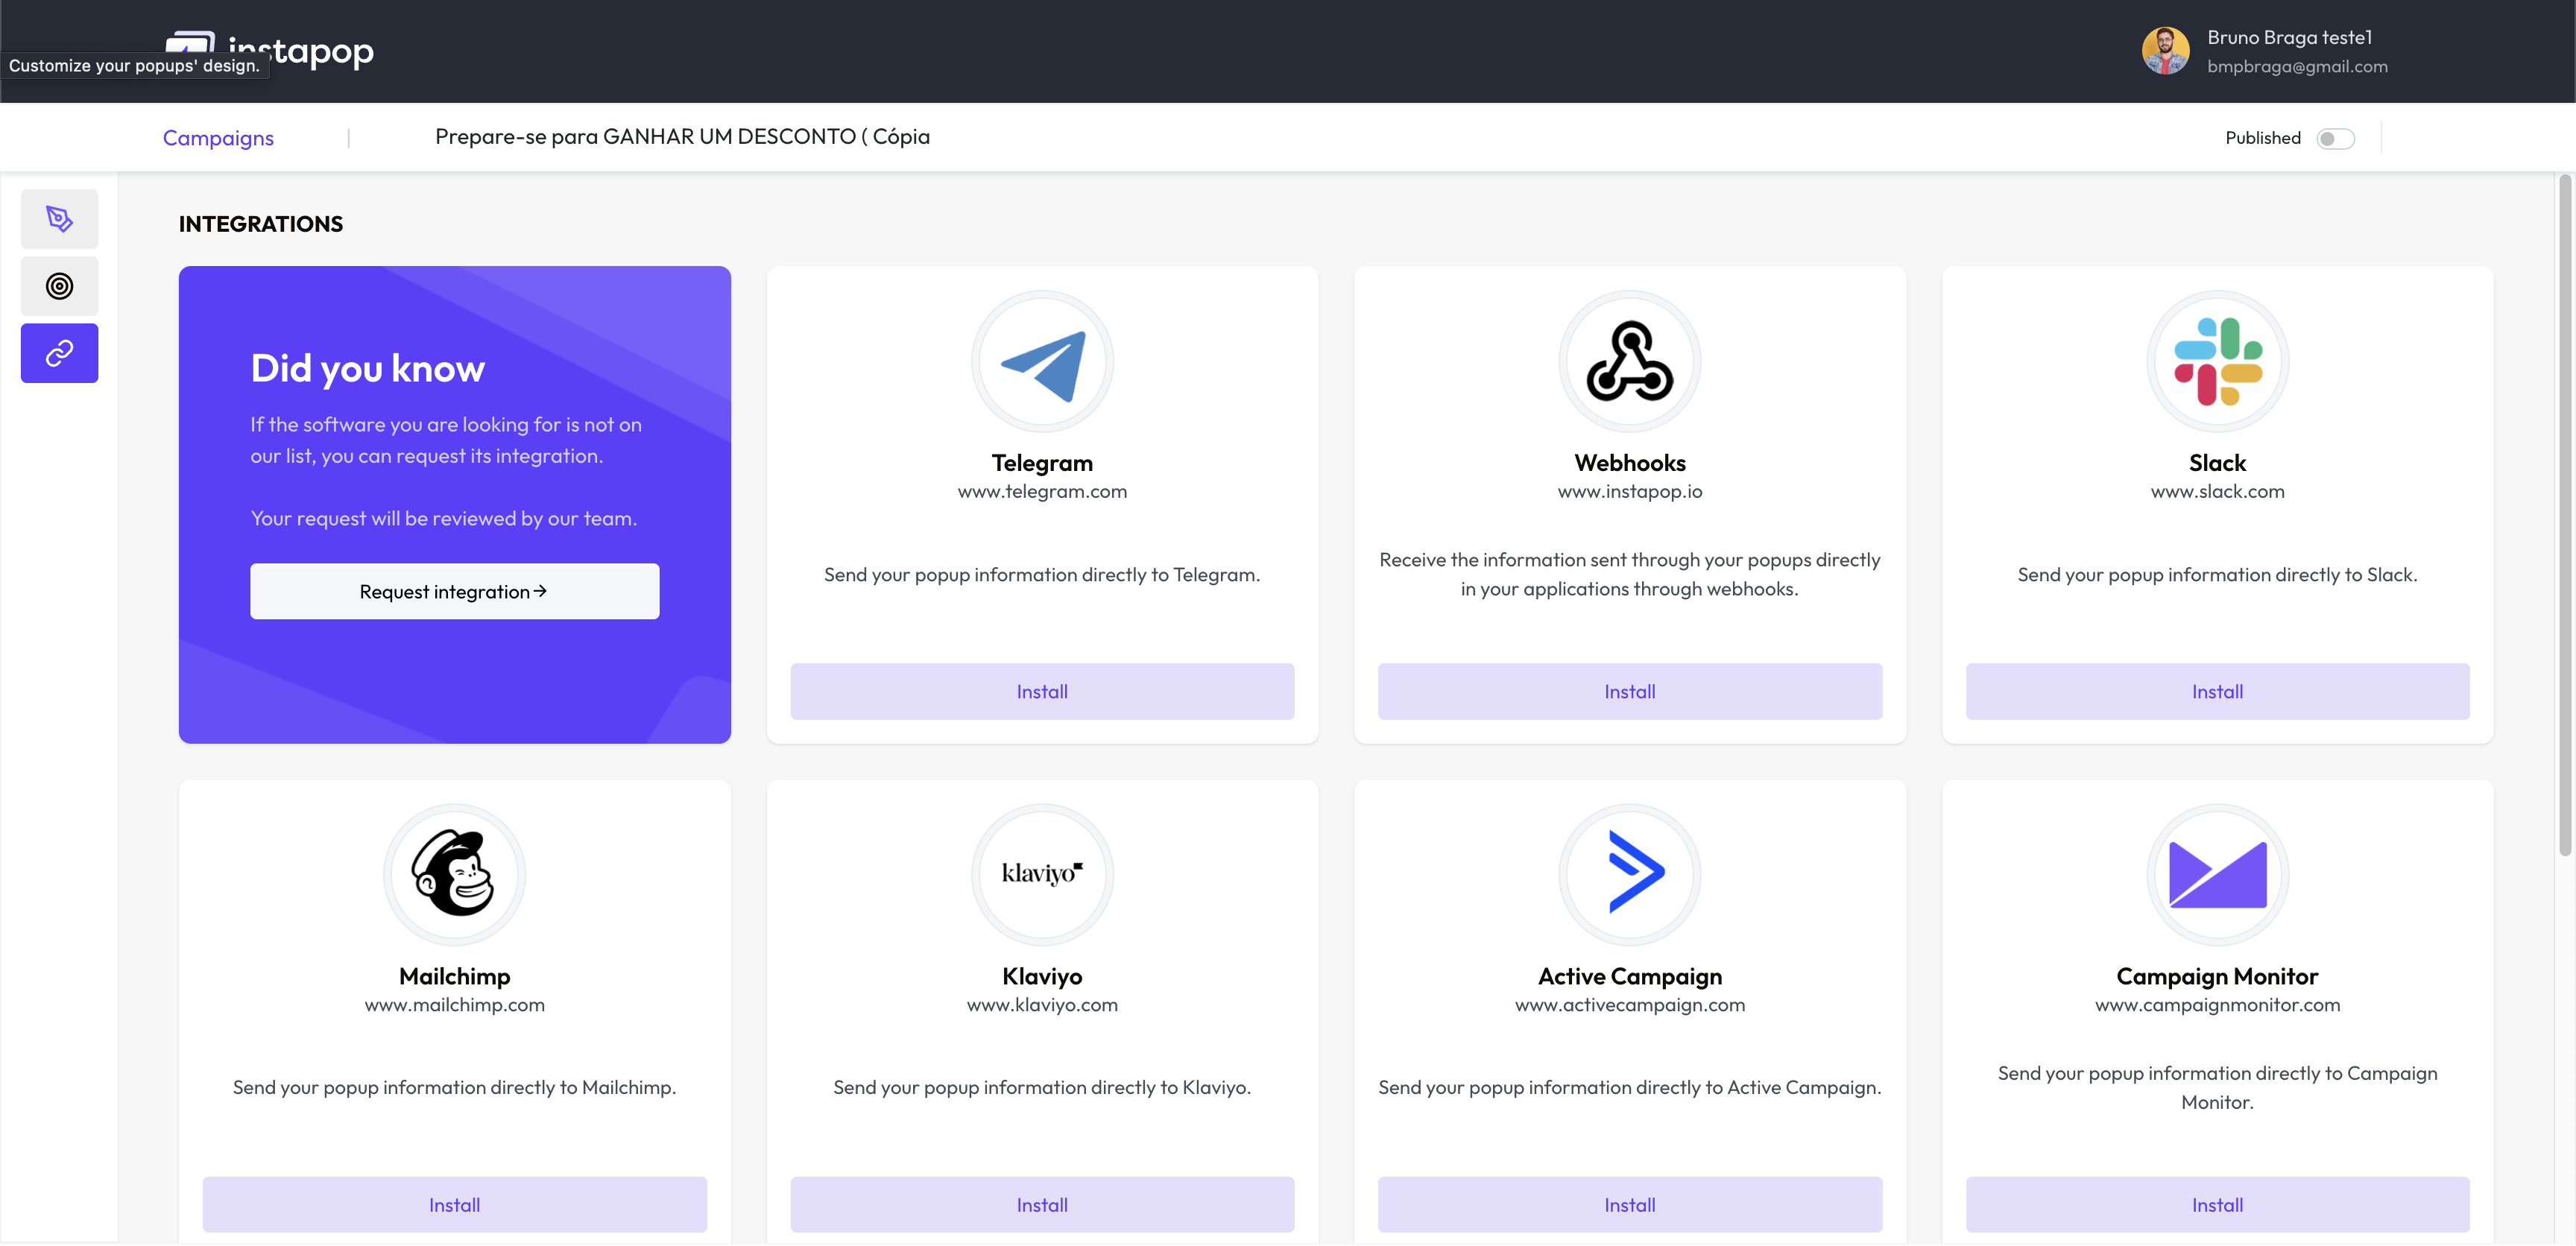Click the Webhooks card title
Image resolution: width=2576 pixels, height=1246 pixels.
pos(1630,462)
